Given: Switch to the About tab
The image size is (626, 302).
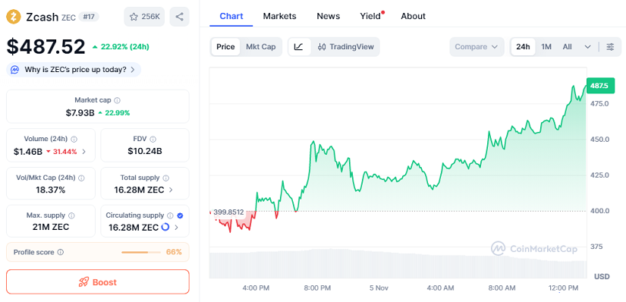Looking at the screenshot, I should (x=414, y=16).
